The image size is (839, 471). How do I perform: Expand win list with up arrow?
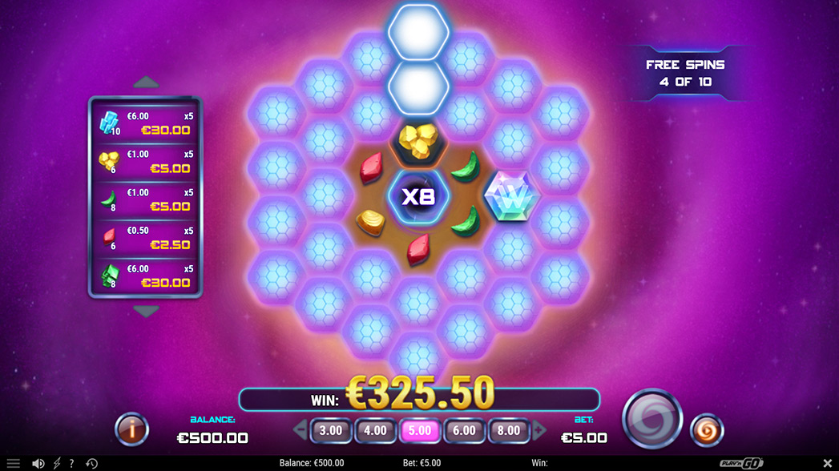(x=146, y=83)
